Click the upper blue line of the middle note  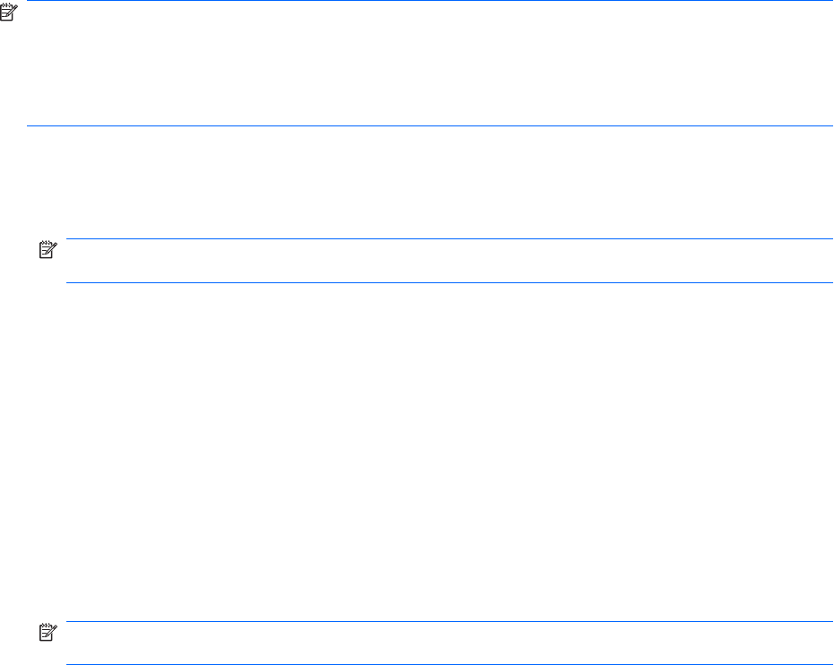448,239
